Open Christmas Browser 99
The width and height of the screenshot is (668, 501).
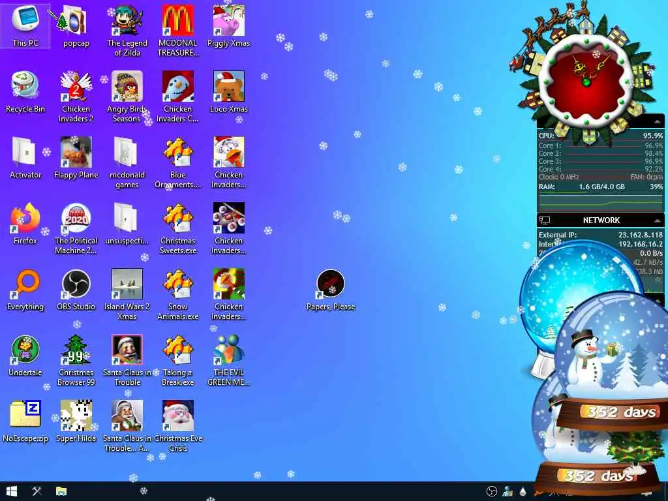(76, 359)
